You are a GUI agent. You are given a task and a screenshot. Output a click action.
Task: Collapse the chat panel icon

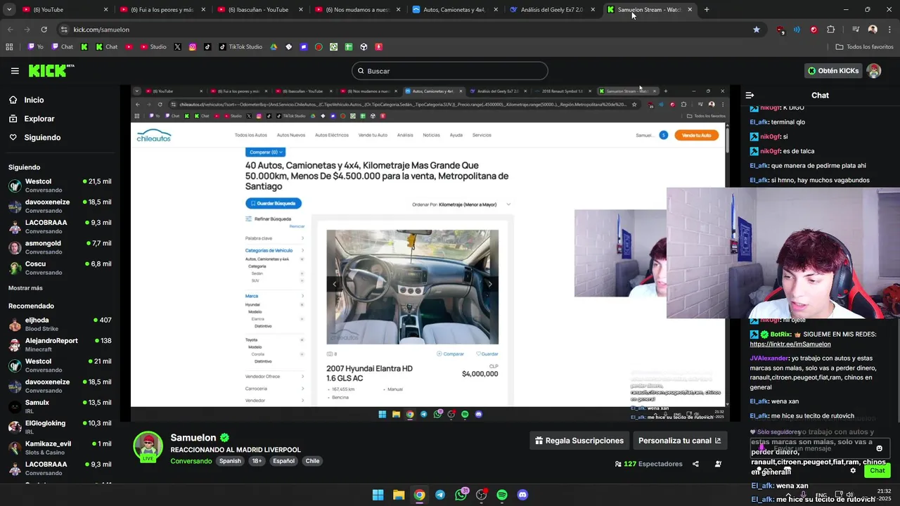tap(750, 95)
